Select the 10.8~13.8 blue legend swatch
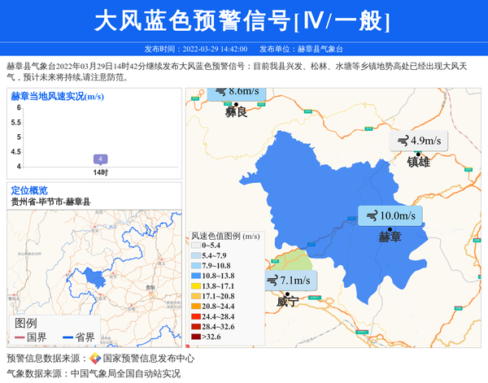The image size is (488, 383). 195,276
